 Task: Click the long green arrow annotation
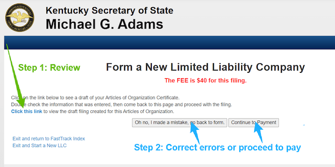pos(16,75)
